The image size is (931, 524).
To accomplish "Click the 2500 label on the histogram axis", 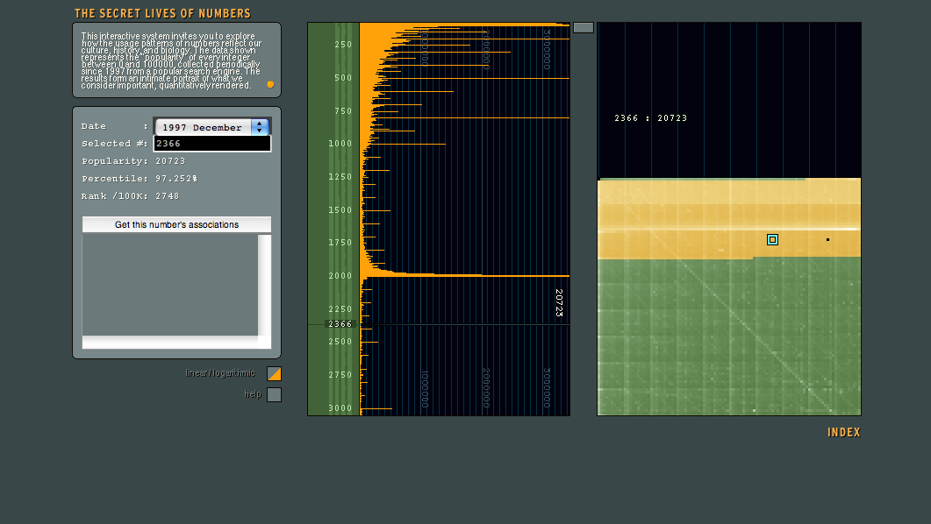I will 340,342.
